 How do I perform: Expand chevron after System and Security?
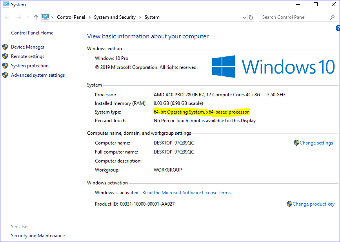tap(140, 17)
